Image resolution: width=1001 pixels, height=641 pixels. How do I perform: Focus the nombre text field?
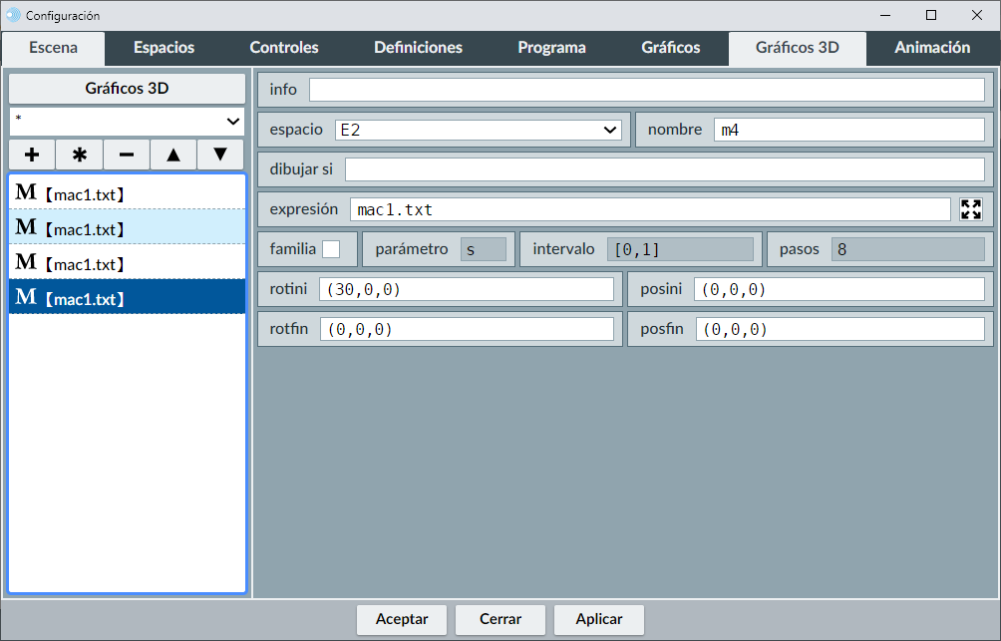848,130
